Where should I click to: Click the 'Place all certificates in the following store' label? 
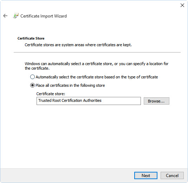[70, 85]
